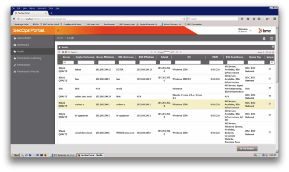Click the browser back arrow button
Viewport: 289px width, 172px height.
pyautogui.click(x=14, y=19)
